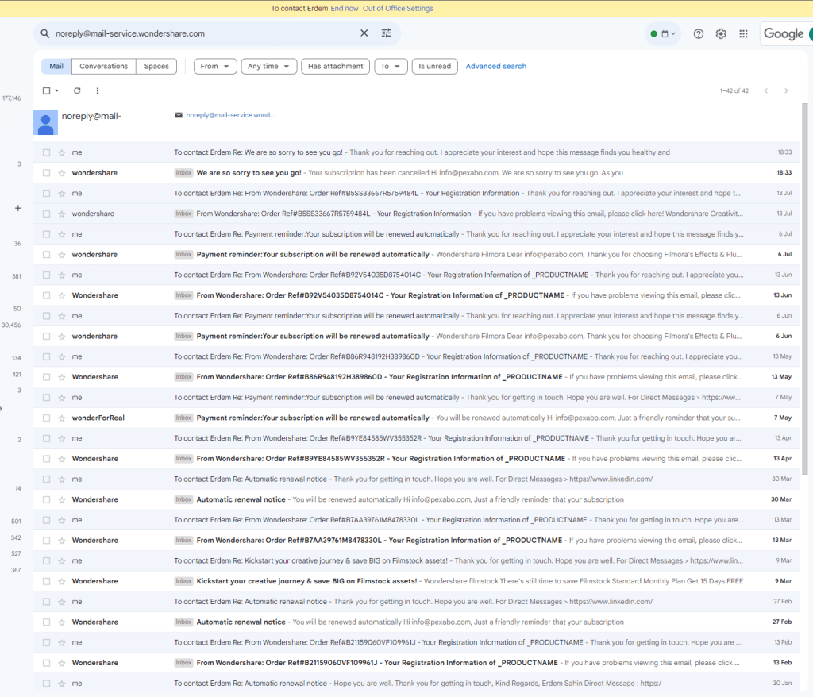This screenshot has width=813, height=697.
Task: Click the Google account logo button
Action: (787, 33)
